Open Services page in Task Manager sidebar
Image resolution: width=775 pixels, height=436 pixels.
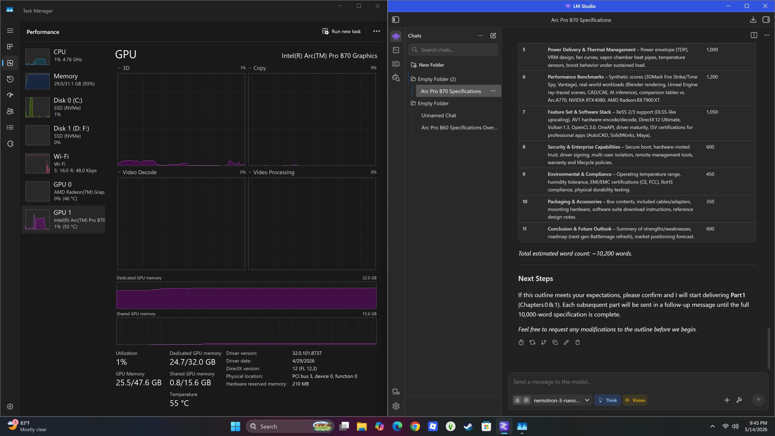(10, 144)
